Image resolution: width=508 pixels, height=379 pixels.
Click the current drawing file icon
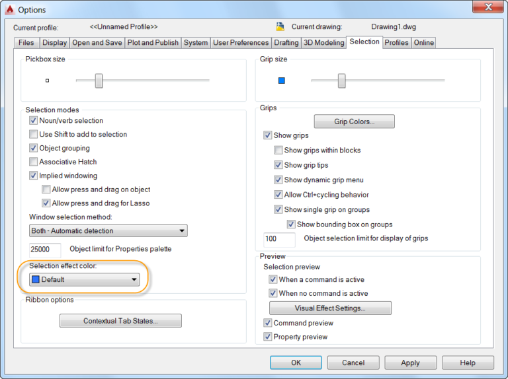pyautogui.click(x=280, y=27)
